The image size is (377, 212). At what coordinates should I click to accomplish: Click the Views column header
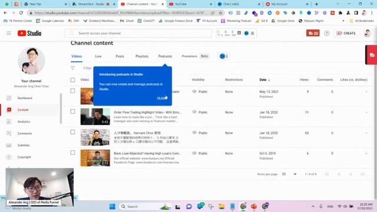point(304,79)
